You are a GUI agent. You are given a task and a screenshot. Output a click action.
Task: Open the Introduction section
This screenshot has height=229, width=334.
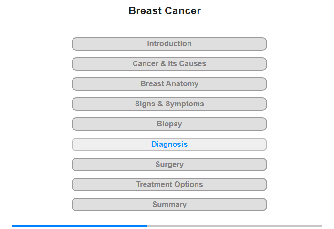[x=169, y=44]
